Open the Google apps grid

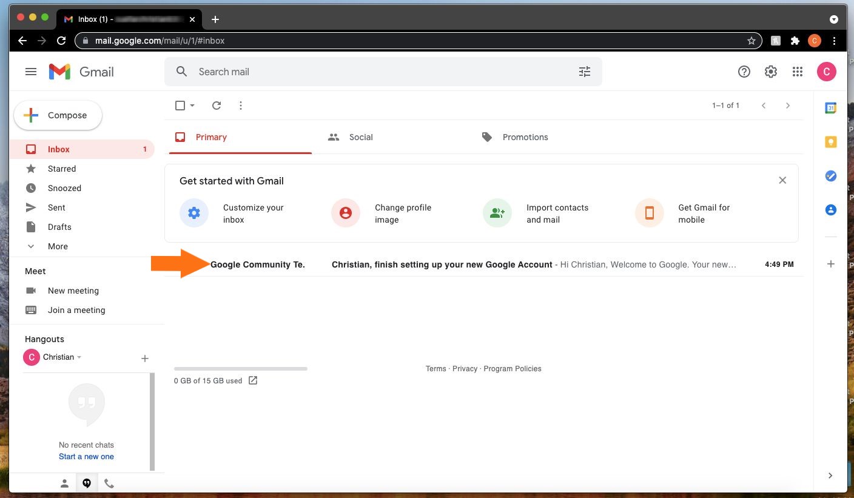click(x=798, y=72)
